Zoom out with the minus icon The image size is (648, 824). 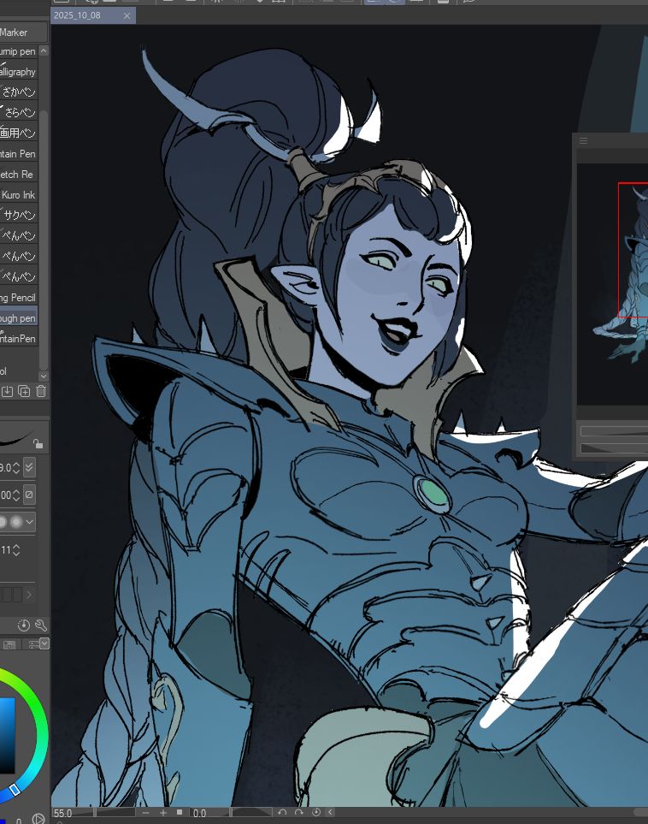pos(145,812)
